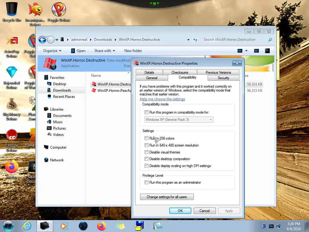The height and width of the screenshot is (232, 309).
Task: Open the recent pages dropdown next to Forward
Action: [57, 40]
